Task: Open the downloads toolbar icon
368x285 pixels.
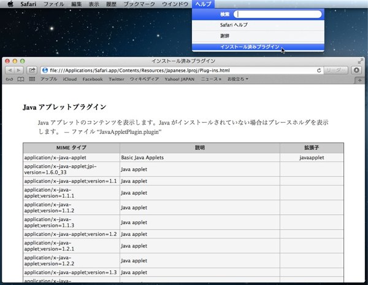Action: point(356,70)
